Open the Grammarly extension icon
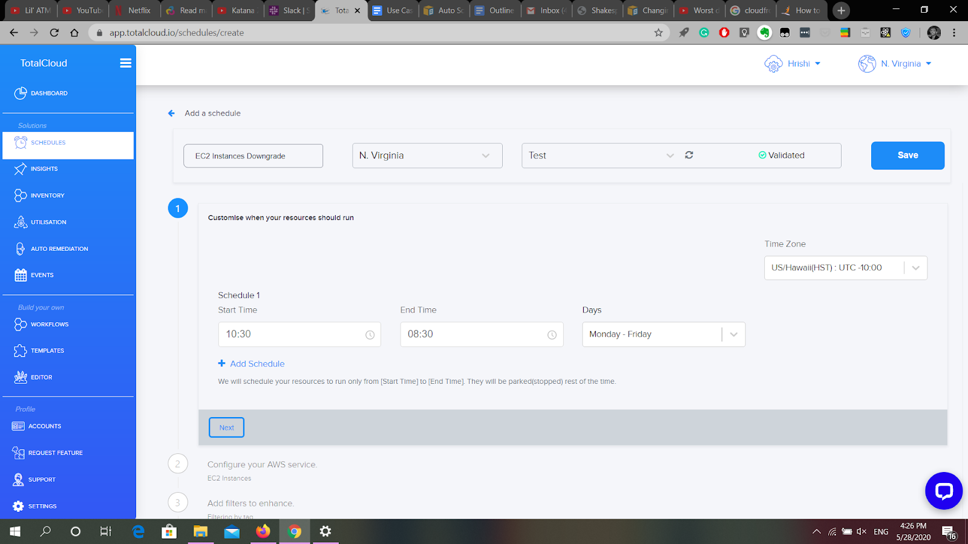This screenshot has height=544, width=968. pos(704,33)
